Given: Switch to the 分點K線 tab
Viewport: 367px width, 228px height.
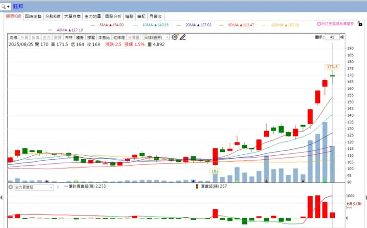Looking at the screenshot, I should (x=53, y=16).
